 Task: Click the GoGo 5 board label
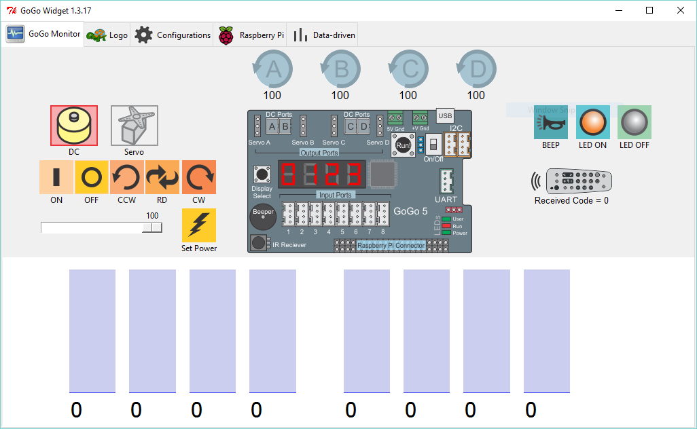click(x=411, y=211)
